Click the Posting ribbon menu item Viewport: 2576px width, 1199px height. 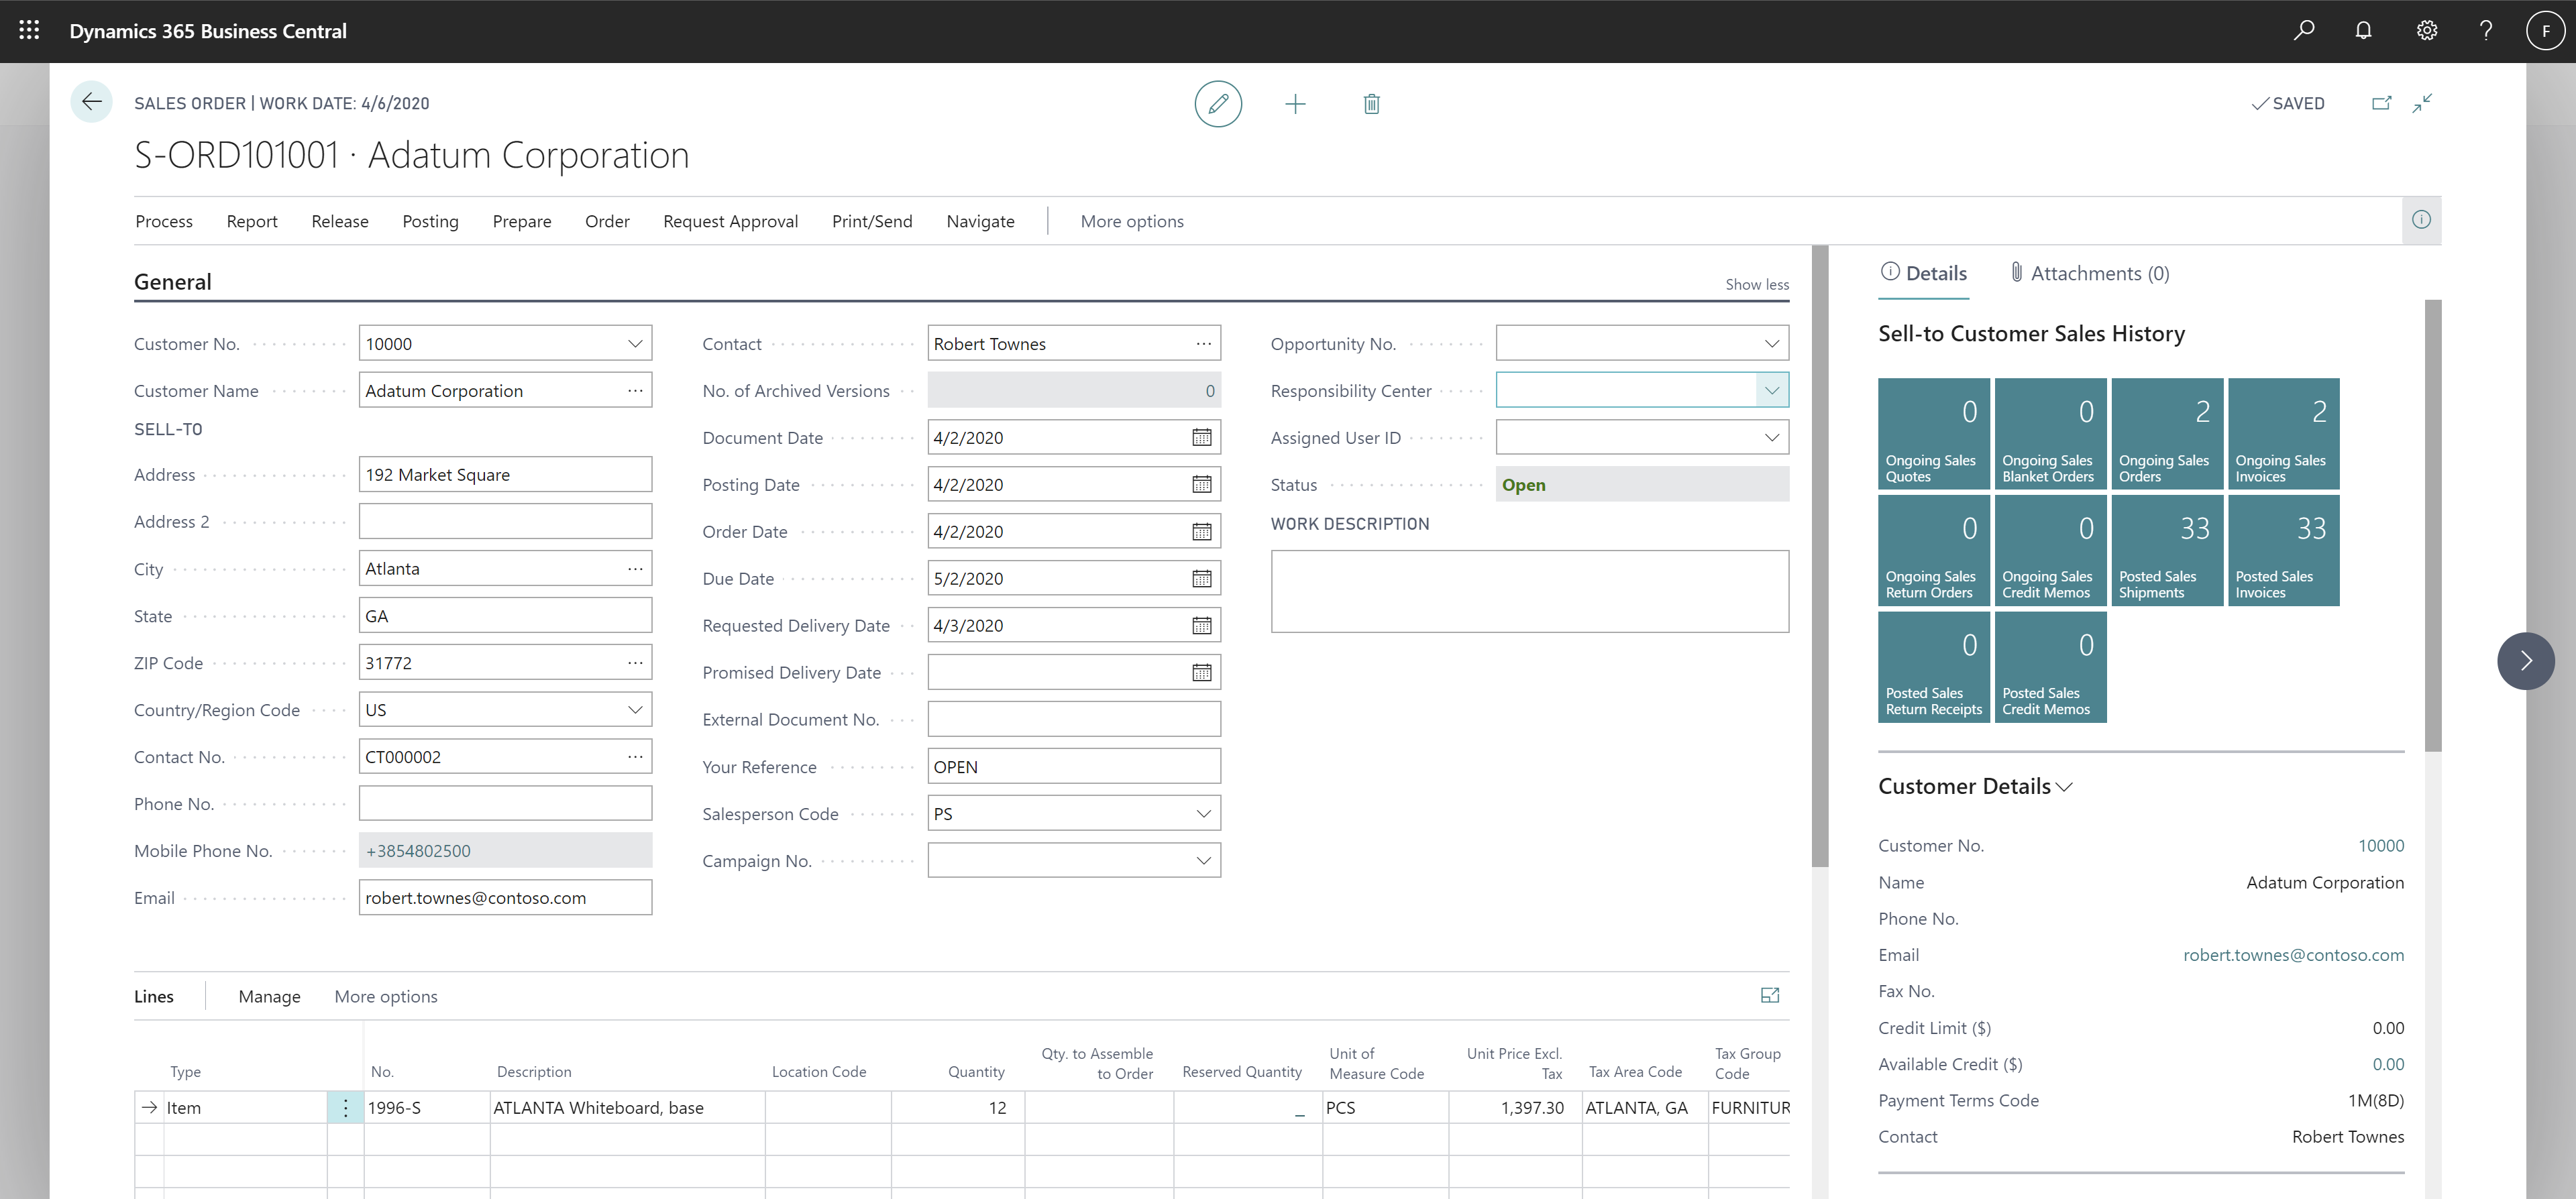point(429,220)
